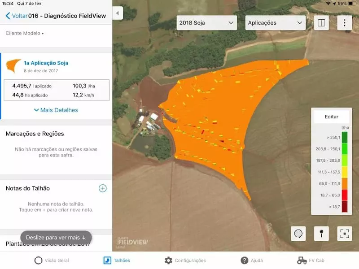Open the FV Cab tractor icon
The width and height of the screenshot is (359, 269).
tap(302, 260)
